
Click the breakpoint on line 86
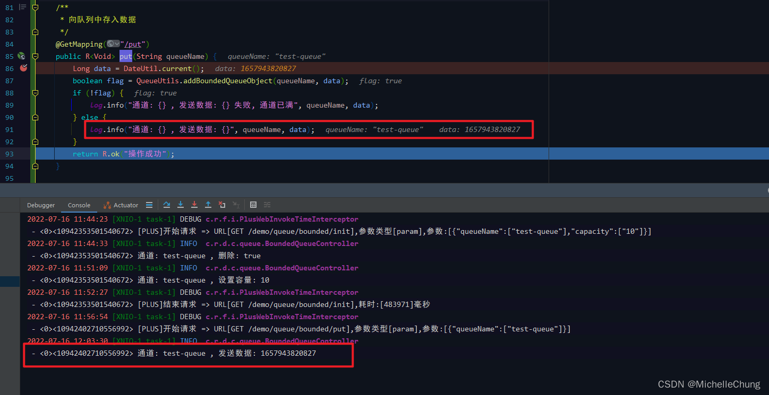23,68
